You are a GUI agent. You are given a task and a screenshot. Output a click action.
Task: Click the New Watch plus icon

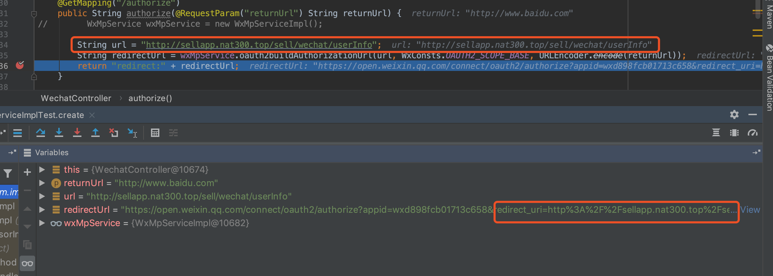click(27, 172)
